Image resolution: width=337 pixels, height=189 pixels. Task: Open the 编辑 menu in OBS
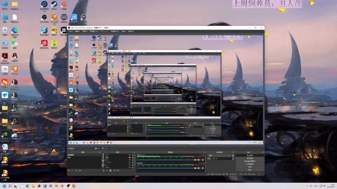[x=78, y=31]
